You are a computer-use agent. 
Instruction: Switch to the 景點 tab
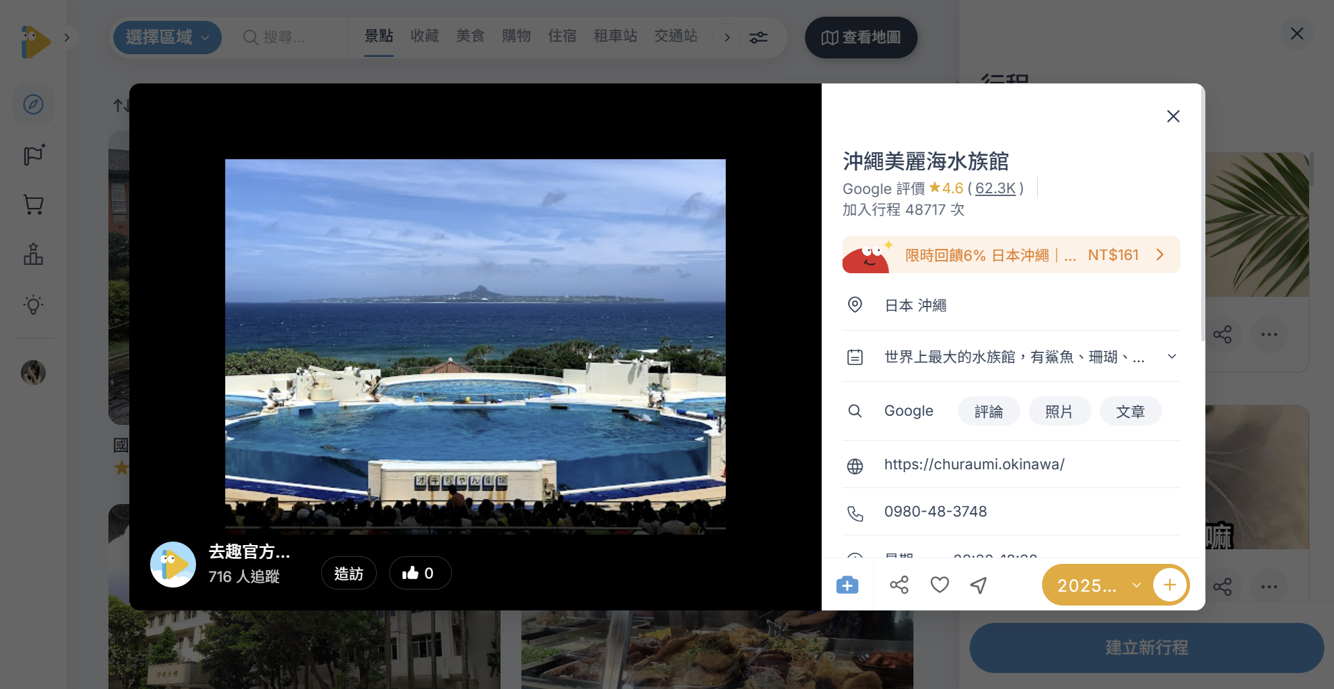(x=379, y=36)
